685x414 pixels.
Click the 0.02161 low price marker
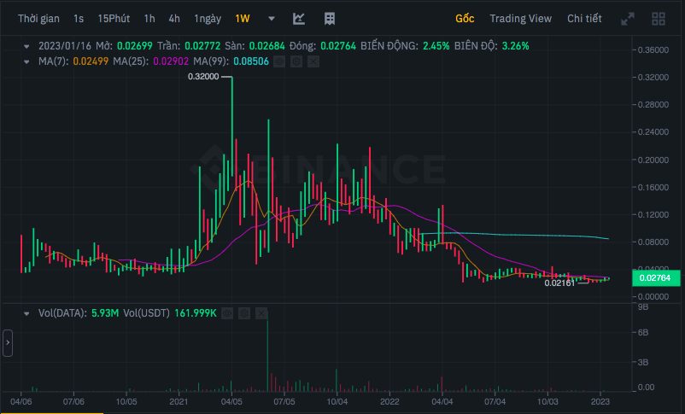point(559,283)
